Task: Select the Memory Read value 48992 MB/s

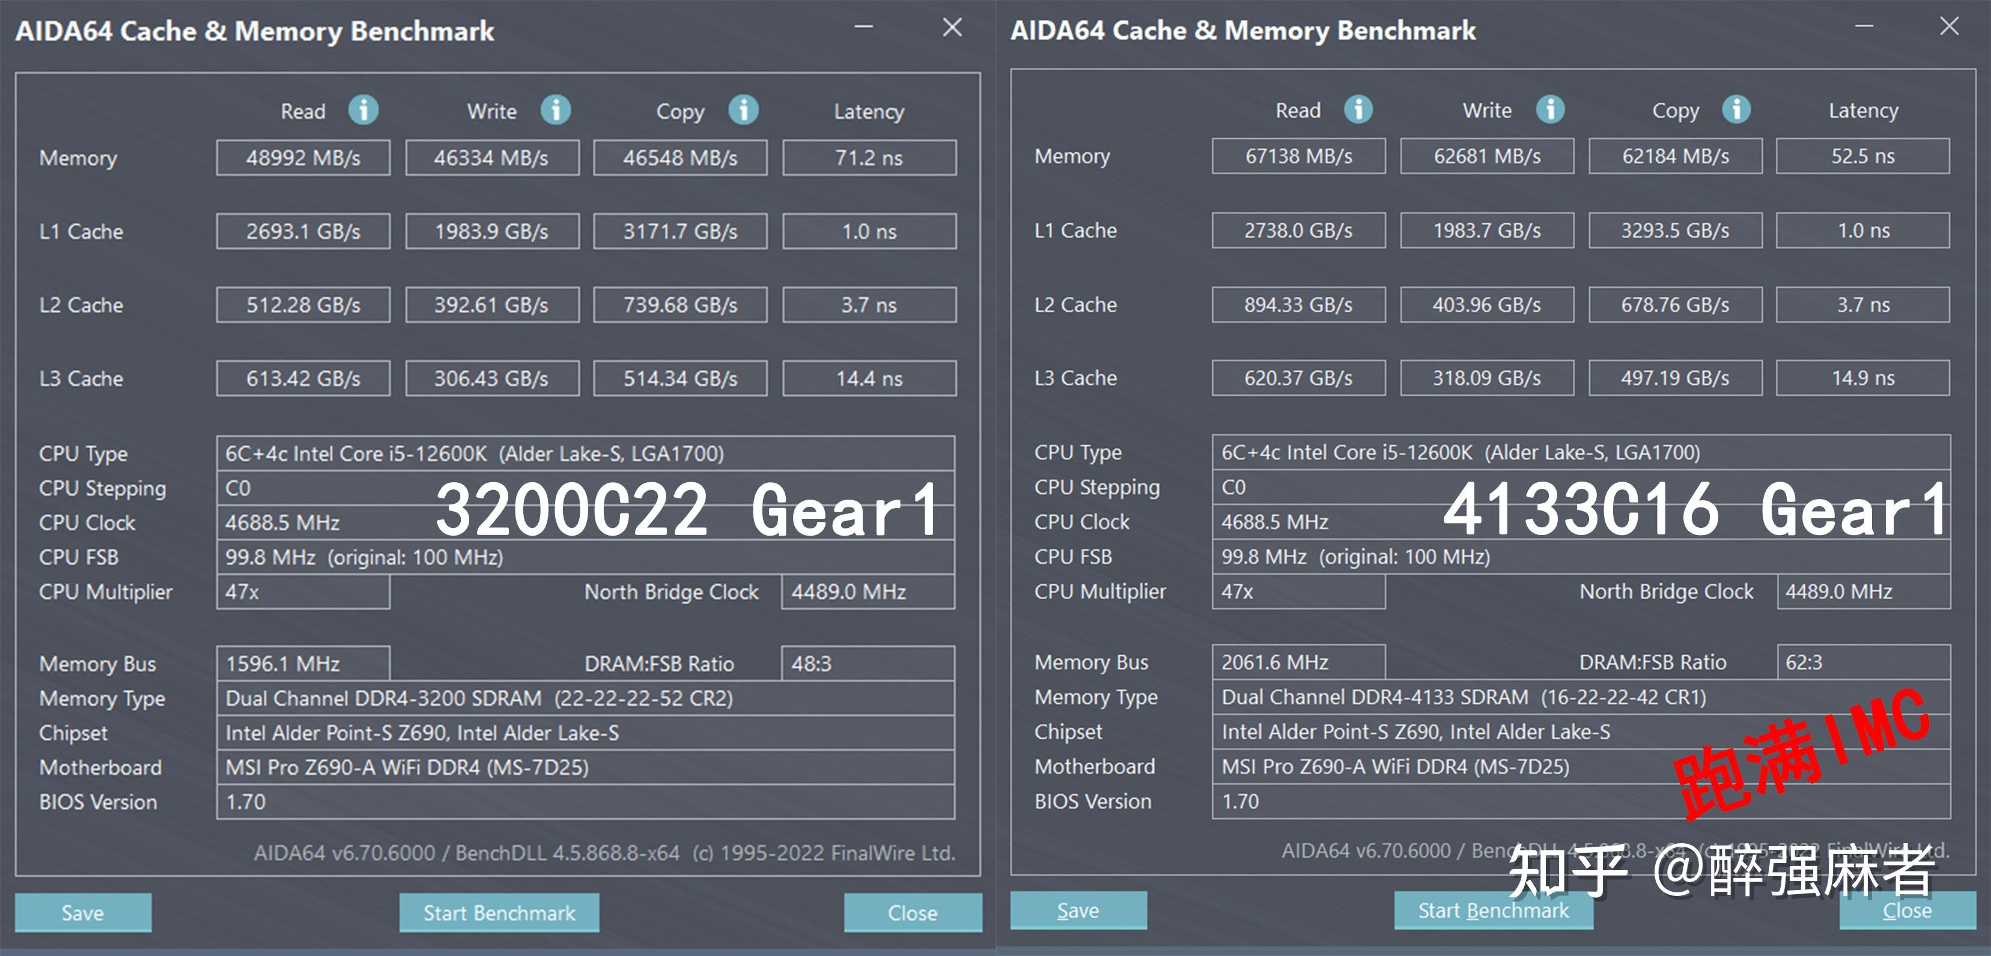Action: 302,157
